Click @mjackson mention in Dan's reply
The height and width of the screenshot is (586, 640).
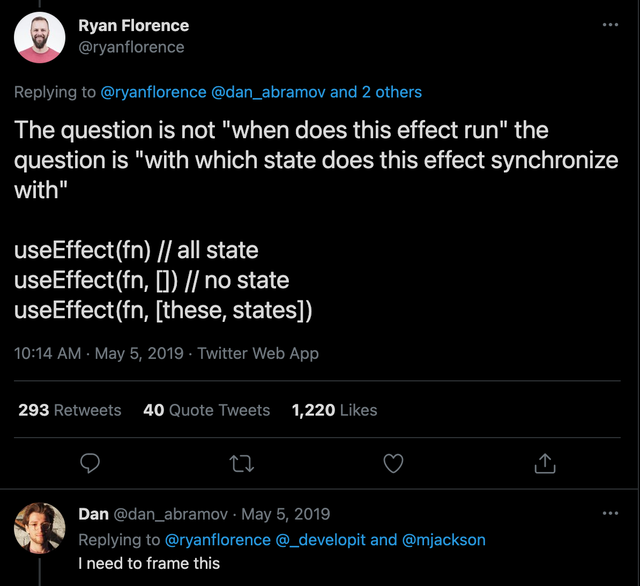pos(443,540)
